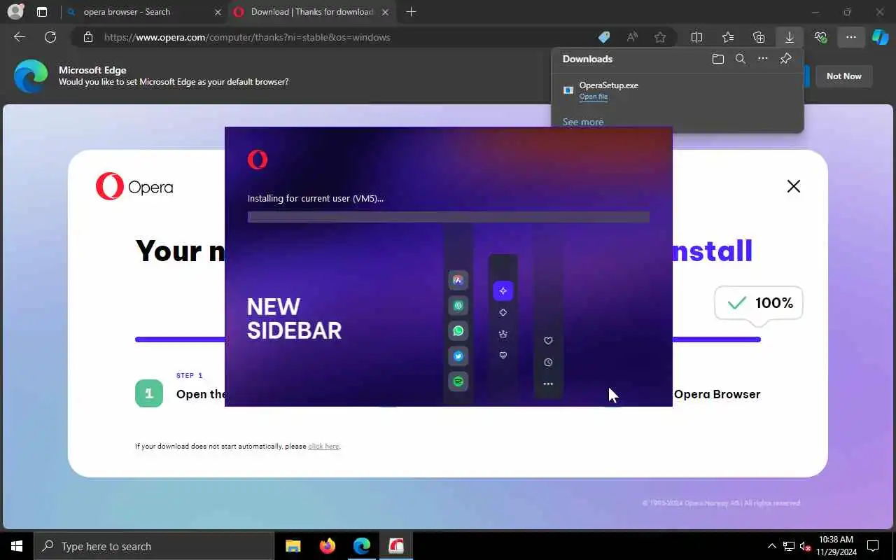This screenshot has width=896, height=560.
Task: Click See more in Downloads panel
Action: [582, 122]
